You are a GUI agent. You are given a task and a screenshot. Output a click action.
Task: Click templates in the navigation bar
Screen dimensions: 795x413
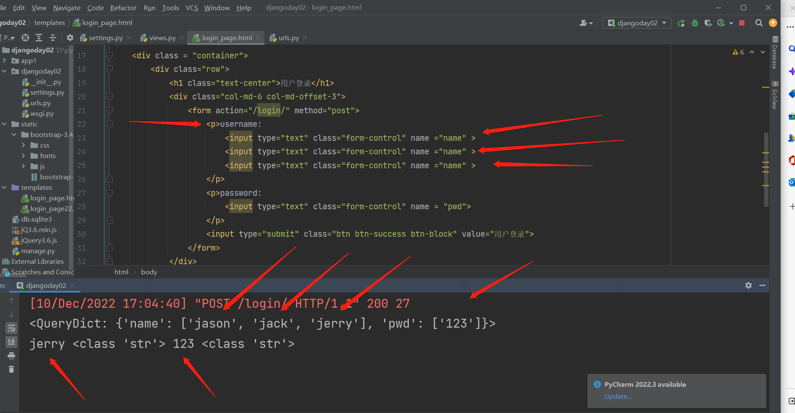tap(49, 23)
